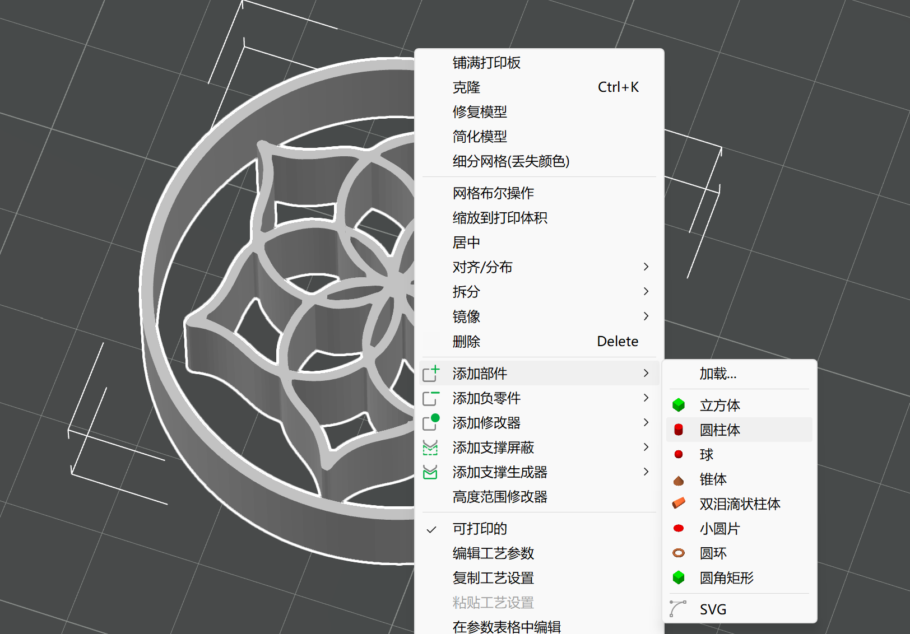Click the brown cone icon beside 锥体

pyautogui.click(x=679, y=480)
